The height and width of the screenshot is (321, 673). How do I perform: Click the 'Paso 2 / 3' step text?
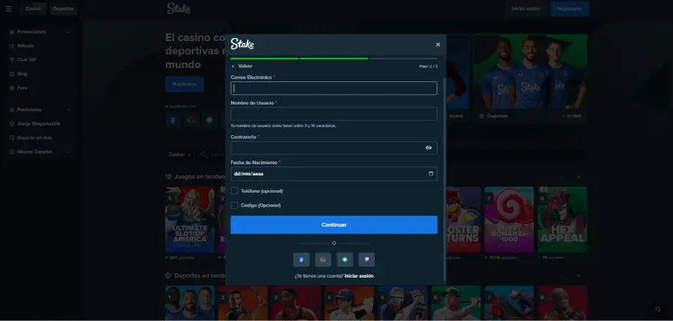click(428, 66)
